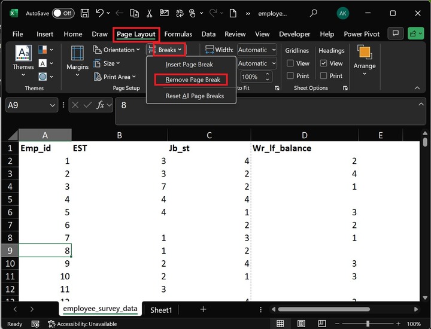Viewport: 431px width, 329px height.
Task: Open the Formulas ribbon tab
Action: tap(178, 34)
